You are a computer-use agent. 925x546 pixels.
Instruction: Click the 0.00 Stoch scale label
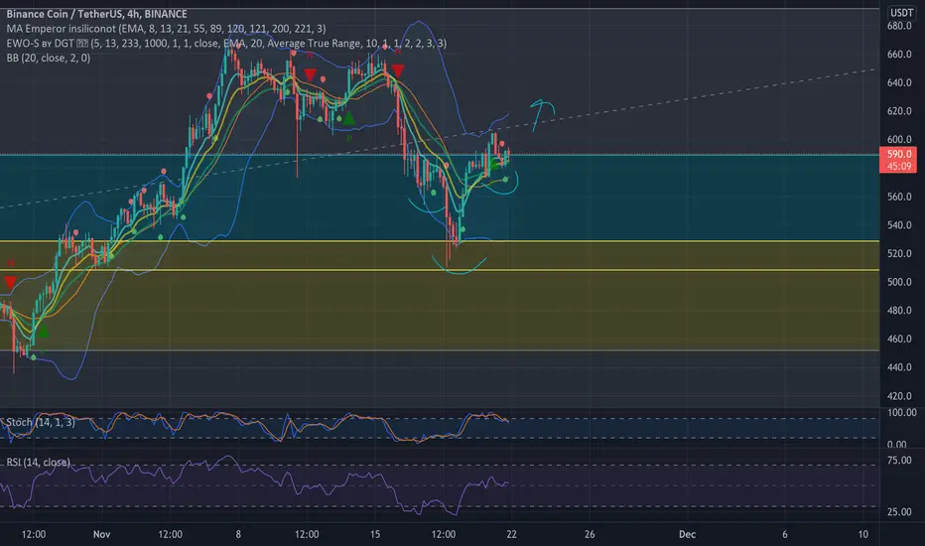896,444
